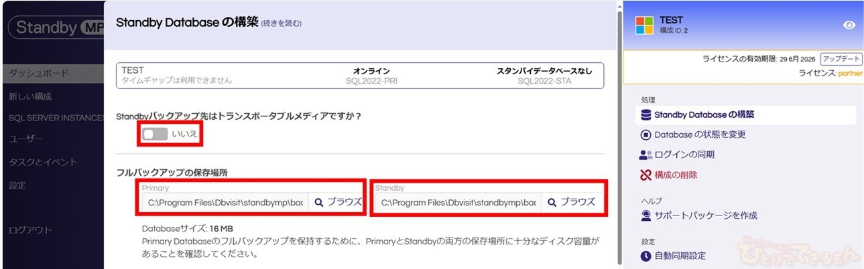Image resolution: width=864 pixels, height=269 pixels.
Task: Click the ログインの同期 users icon
Action: click(645, 155)
